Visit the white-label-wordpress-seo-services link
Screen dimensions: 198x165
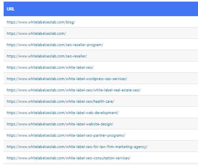point(67,79)
